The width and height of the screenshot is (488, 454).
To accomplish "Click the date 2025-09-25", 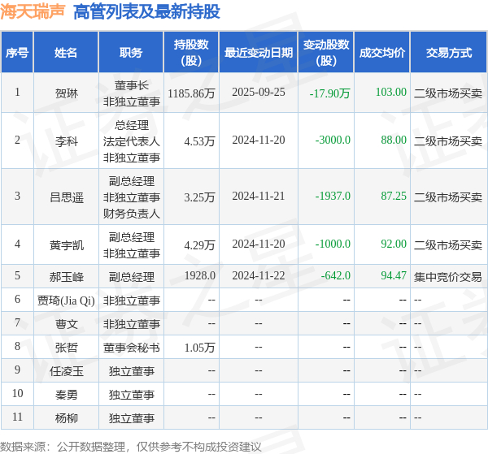I will tap(259, 92).
